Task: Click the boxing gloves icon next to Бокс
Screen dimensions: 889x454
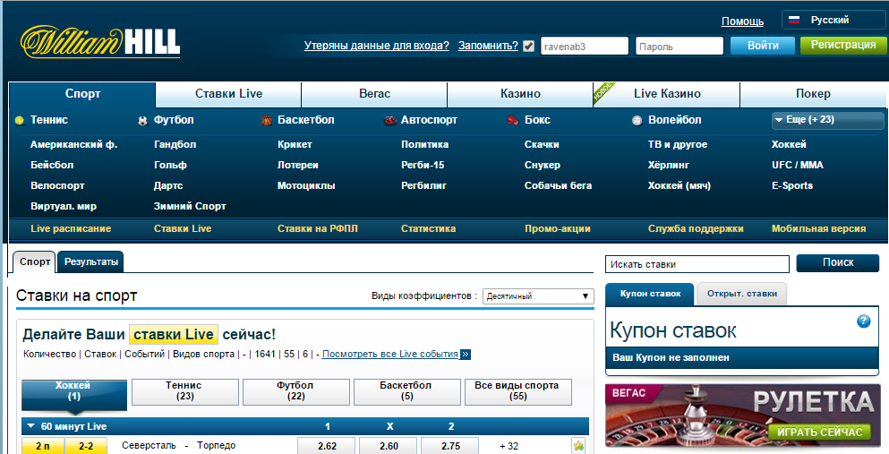Action: pyautogui.click(x=513, y=120)
